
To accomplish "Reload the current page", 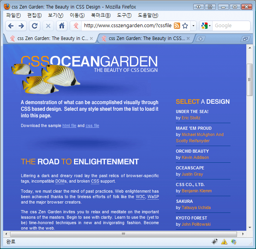I will 34,26.
